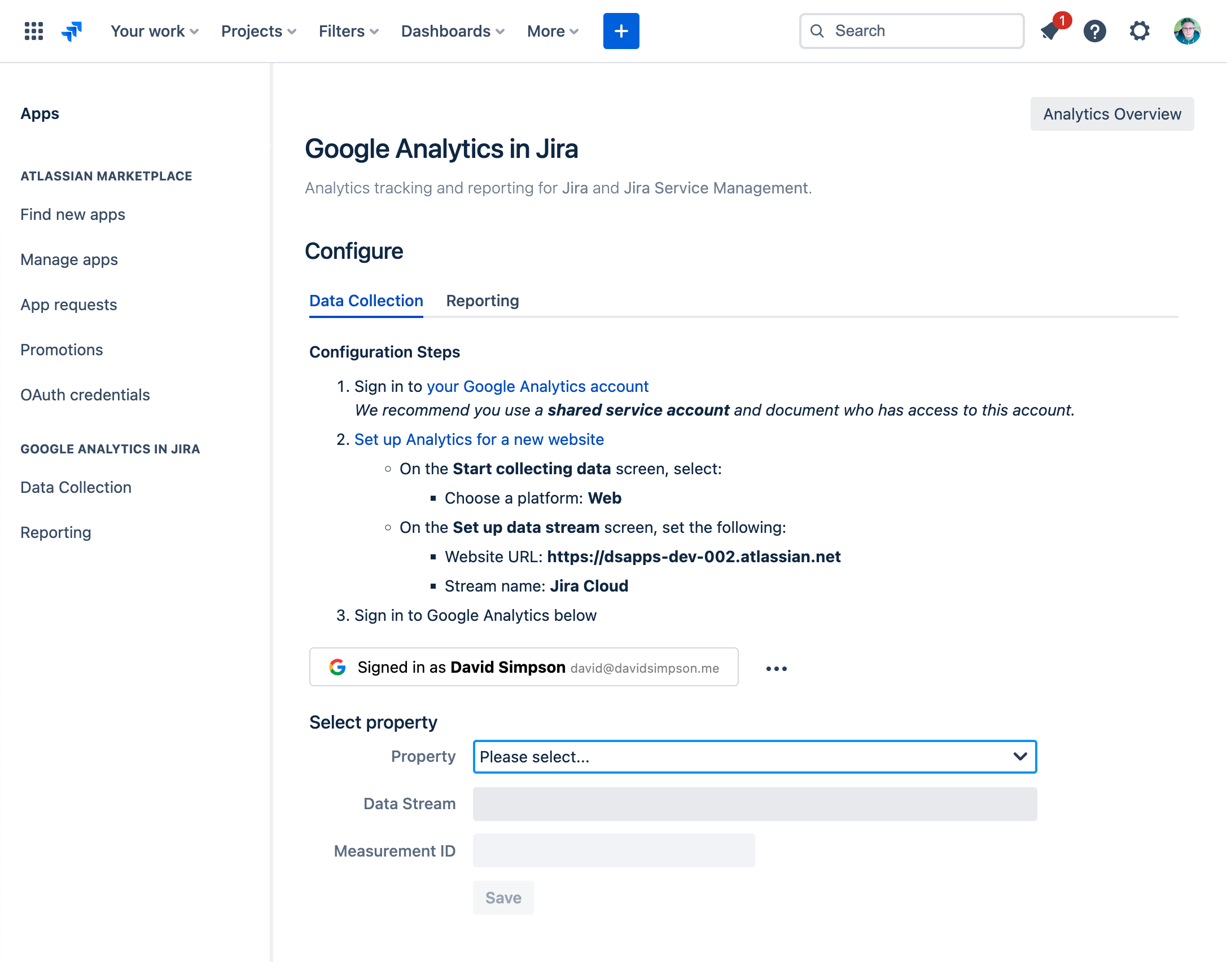Image resolution: width=1227 pixels, height=962 pixels.
Task: Open Manage apps in sidebar
Action: (x=69, y=259)
